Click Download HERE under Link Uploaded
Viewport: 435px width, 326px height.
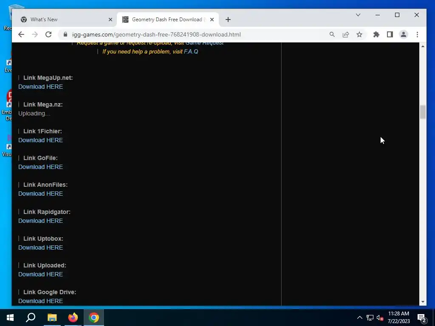40,275
